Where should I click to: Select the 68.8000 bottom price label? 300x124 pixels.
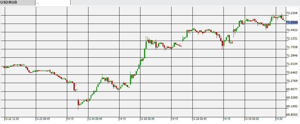[292, 115]
